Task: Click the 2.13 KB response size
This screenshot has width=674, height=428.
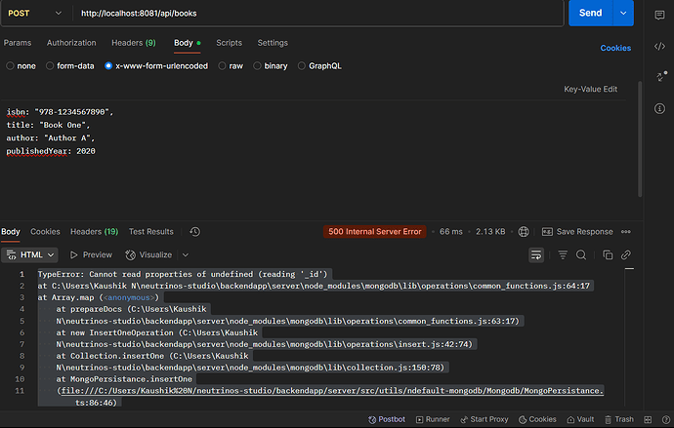Action: [x=490, y=232]
